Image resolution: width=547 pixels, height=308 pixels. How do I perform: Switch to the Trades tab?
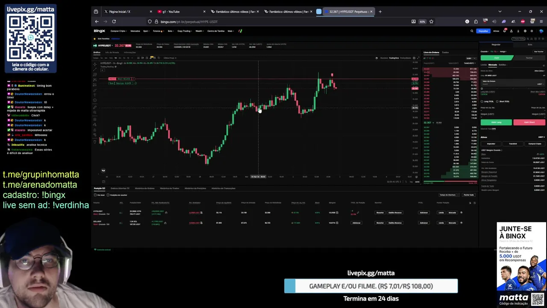[445, 52]
